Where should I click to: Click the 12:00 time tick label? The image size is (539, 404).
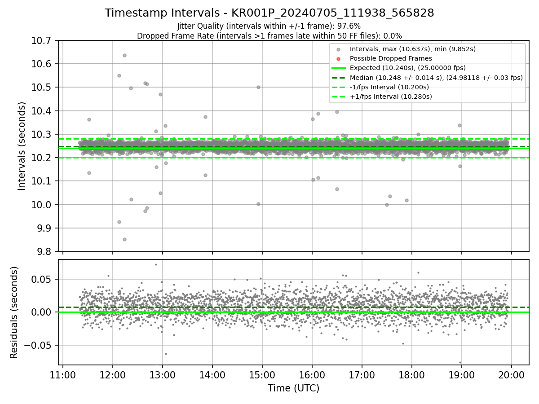click(113, 375)
